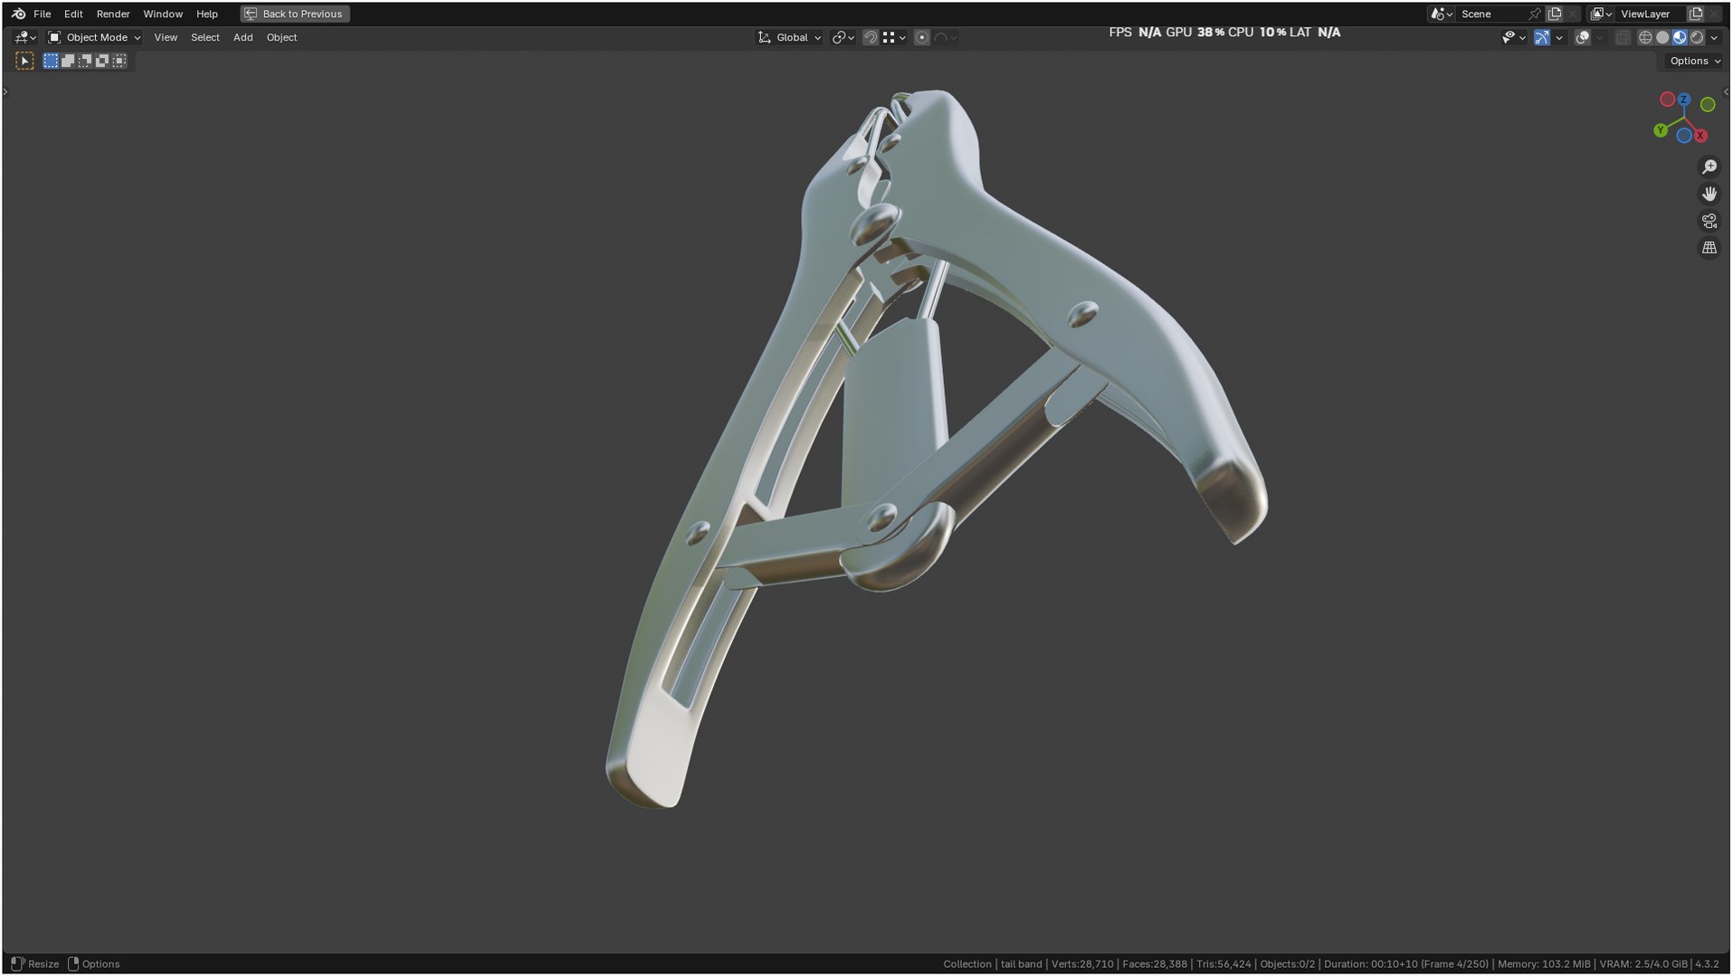Click the Back to Previous button
Screen dimensions: 1733x977
coord(295,14)
